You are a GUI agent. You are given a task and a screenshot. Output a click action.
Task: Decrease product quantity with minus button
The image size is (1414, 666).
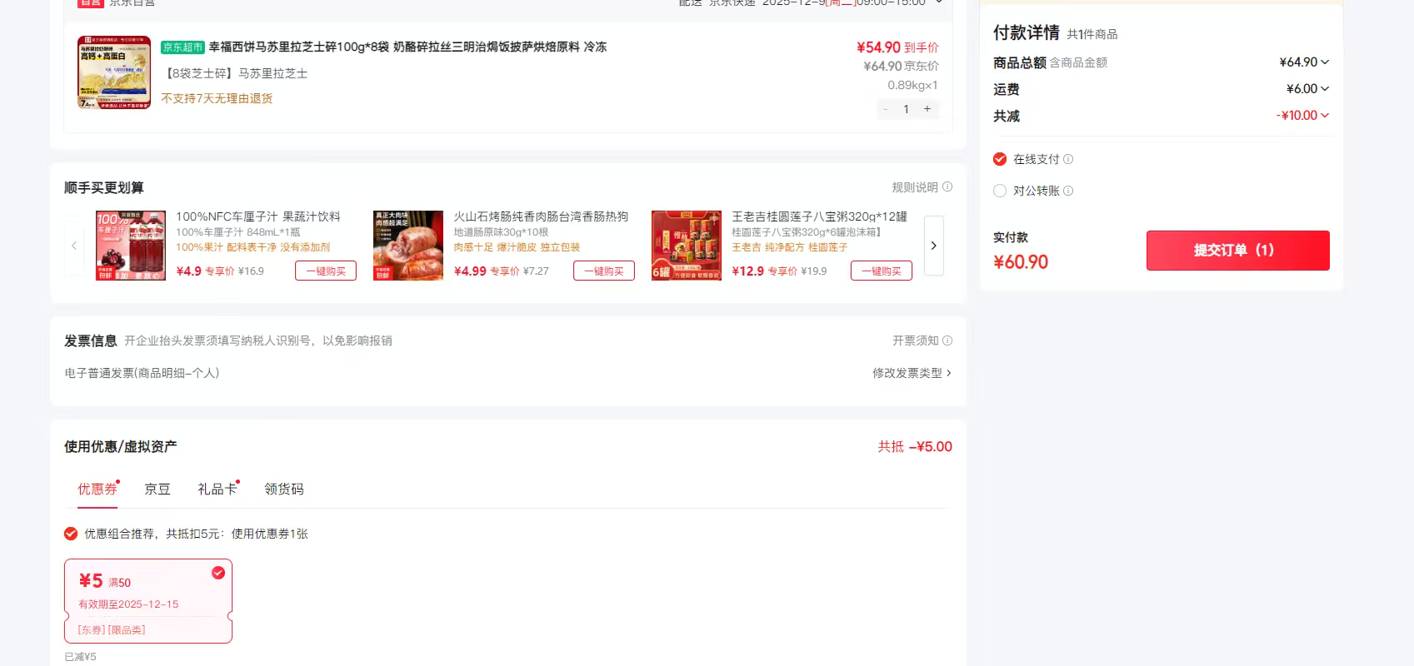pyautogui.click(x=886, y=109)
